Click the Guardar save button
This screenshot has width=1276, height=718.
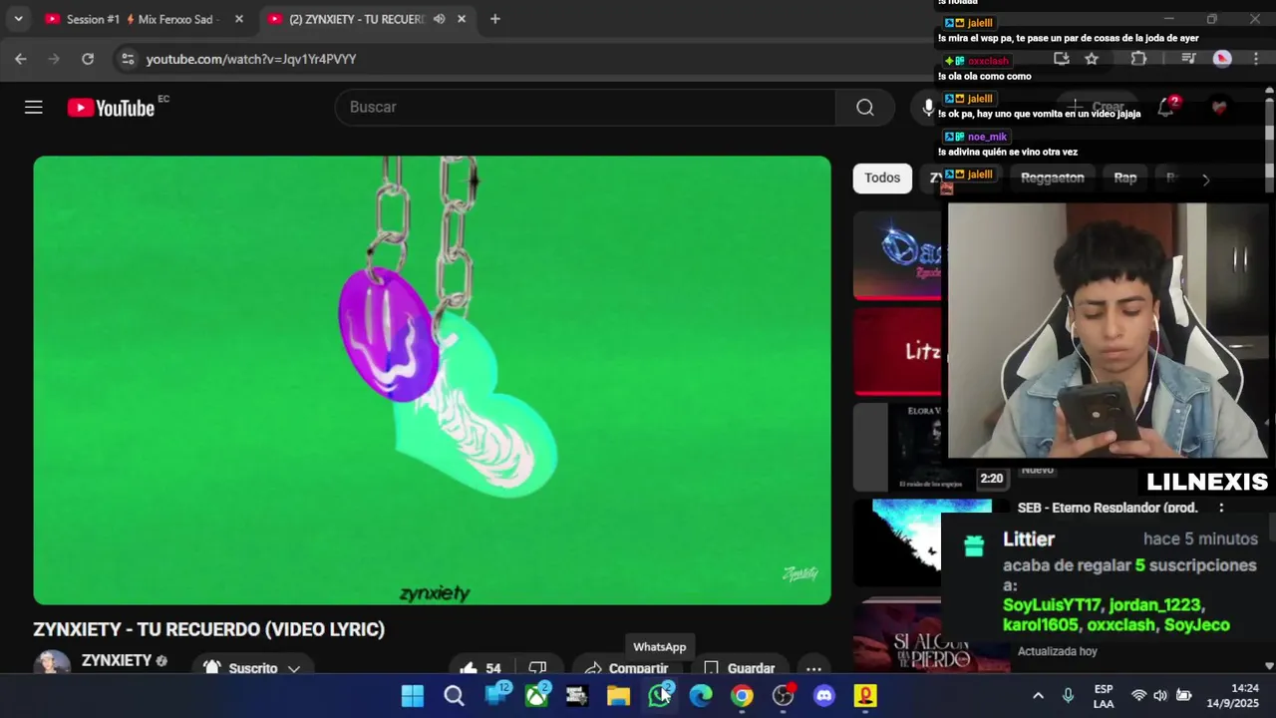tap(740, 668)
